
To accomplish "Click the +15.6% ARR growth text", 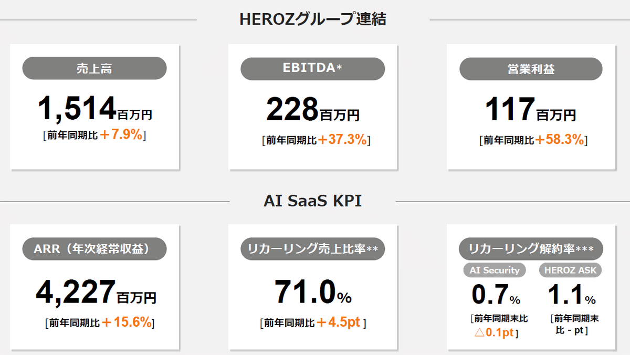I will [x=126, y=322].
